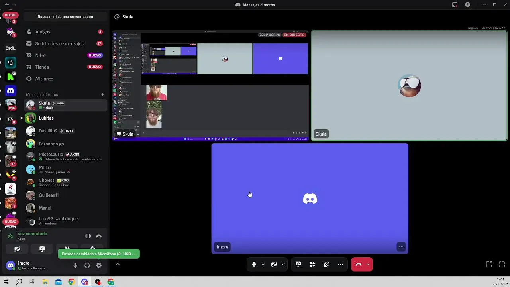The image size is (510, 287).
Task: Open the Java logo server
Action: (10, 189)
